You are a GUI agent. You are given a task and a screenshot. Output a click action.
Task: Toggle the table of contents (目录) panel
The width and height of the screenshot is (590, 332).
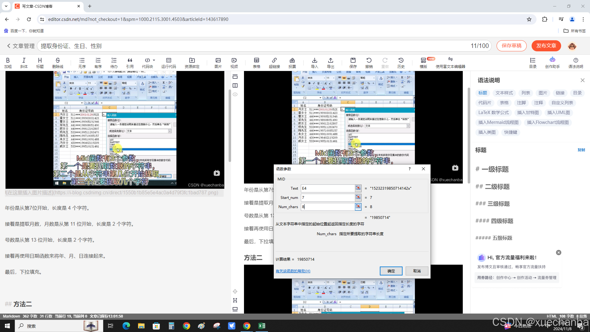coord(533,62)
